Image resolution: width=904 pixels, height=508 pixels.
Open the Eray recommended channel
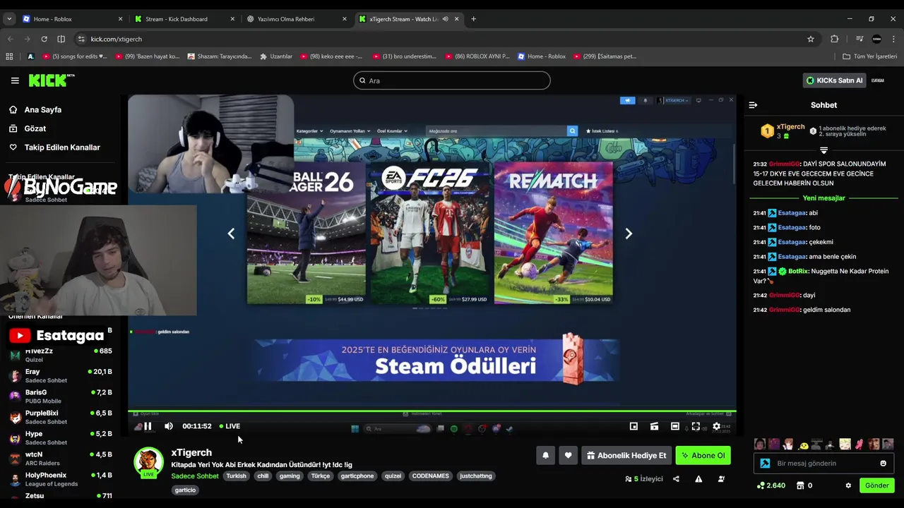click(x=61, y=375)
